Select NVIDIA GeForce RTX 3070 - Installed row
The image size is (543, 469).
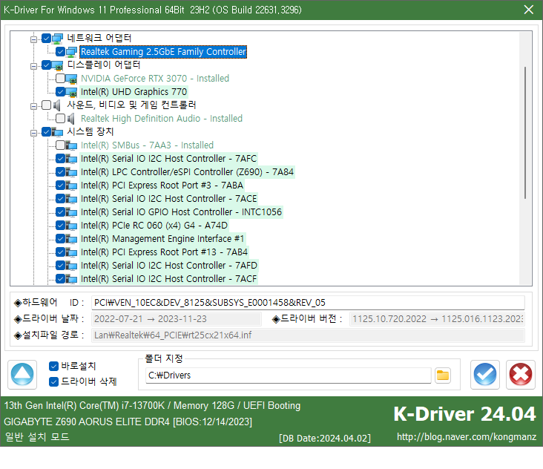[x=155, y=79]
